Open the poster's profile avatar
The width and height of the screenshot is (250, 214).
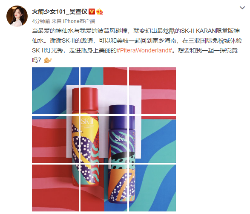[17, 16]
